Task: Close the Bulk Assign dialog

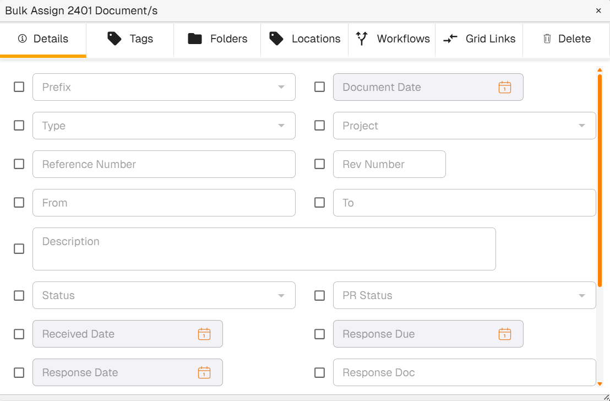Action: tap(598, 10)
